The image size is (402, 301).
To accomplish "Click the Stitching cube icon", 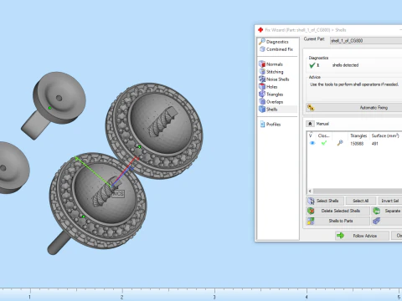I will pyautogui.click(x=262, y=72).
